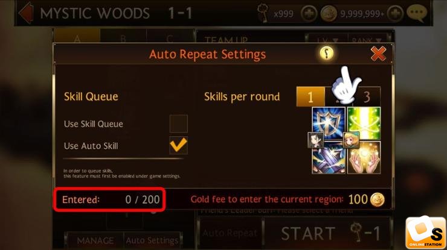The image size is (447, 250).
Task: Select the blue lightning sword skill icon
Action: click(x=329, y=158)
